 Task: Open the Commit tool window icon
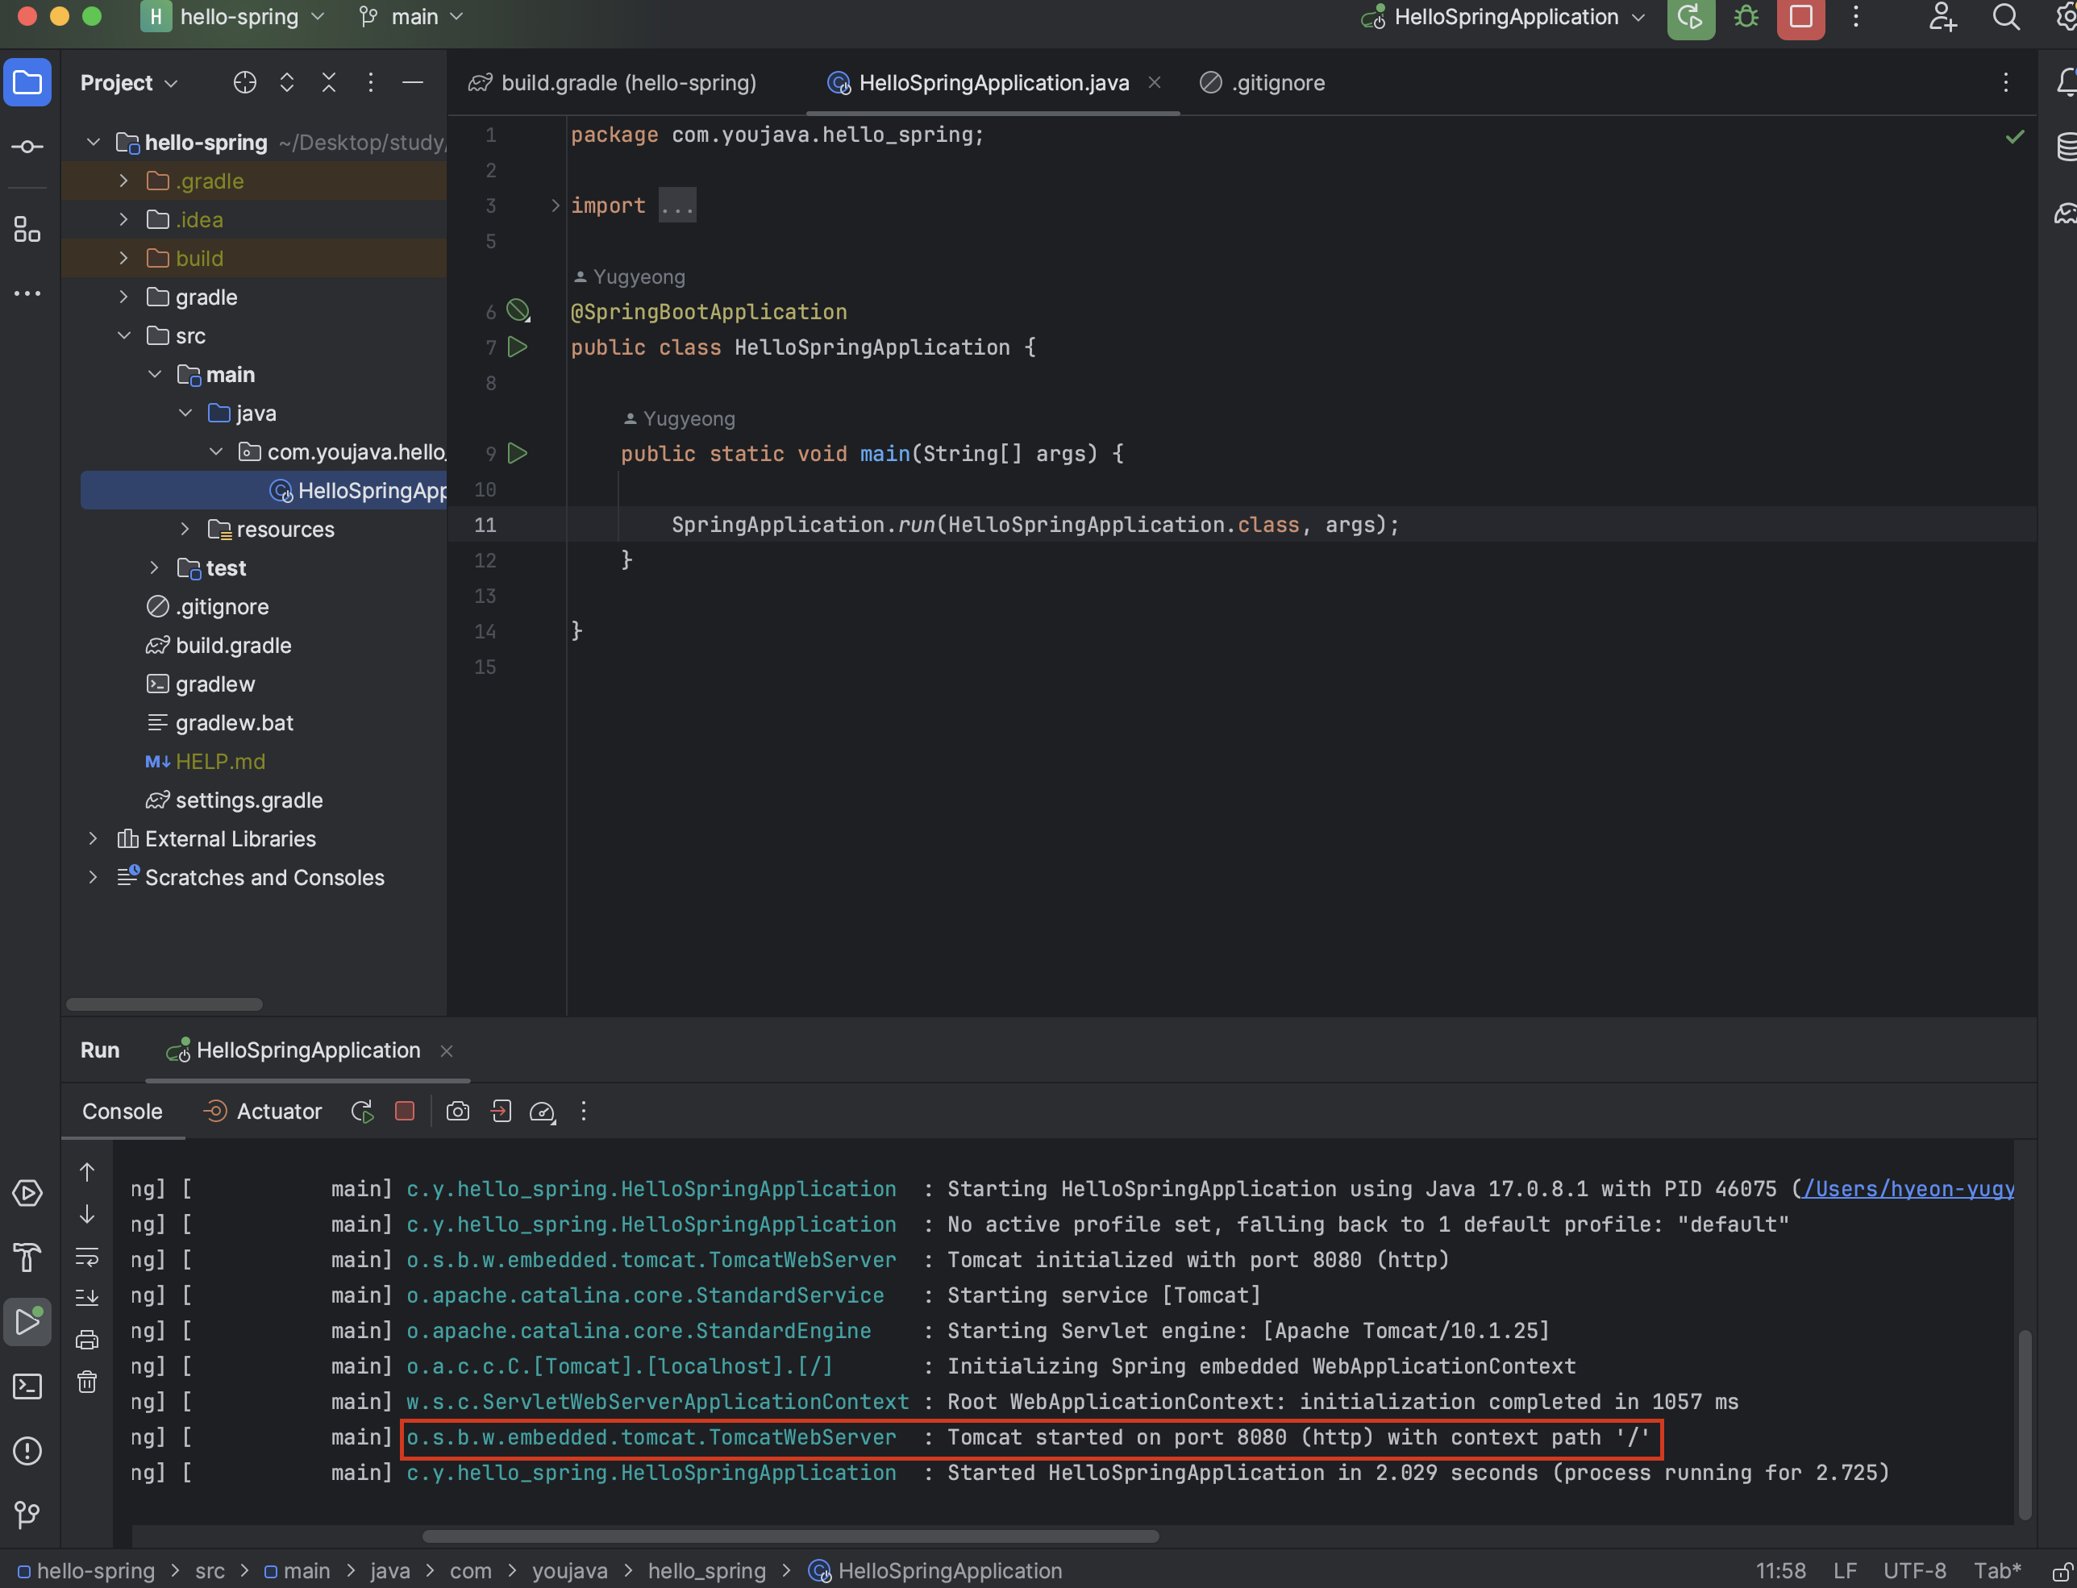[27, 148]
